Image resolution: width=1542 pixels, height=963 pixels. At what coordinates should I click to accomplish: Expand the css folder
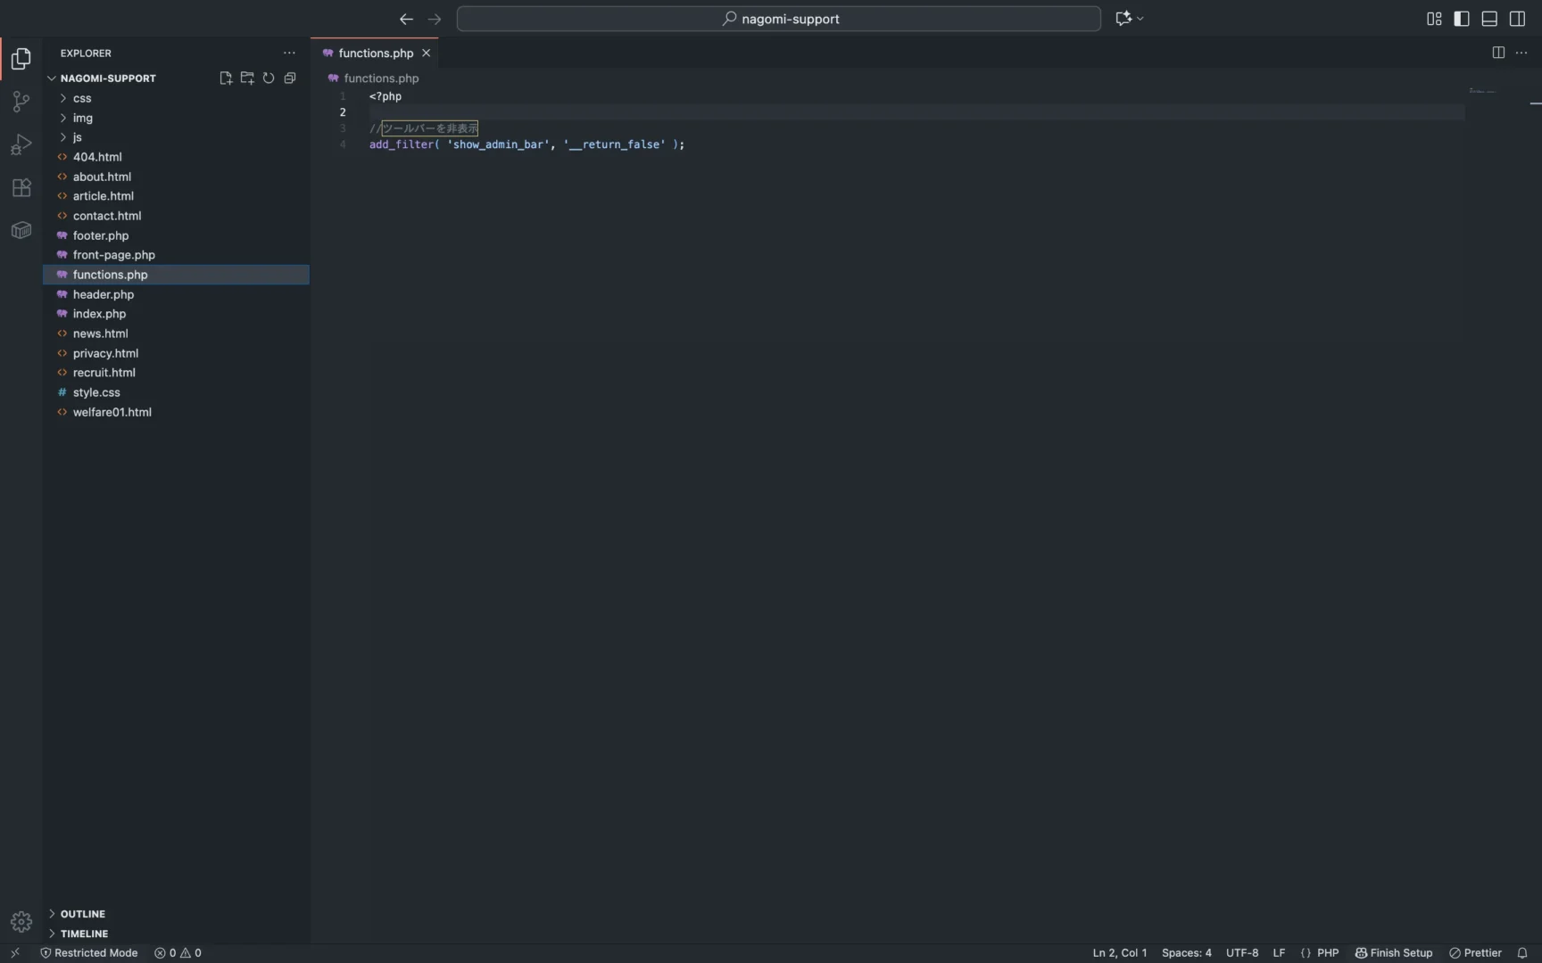tap(82, 98)
